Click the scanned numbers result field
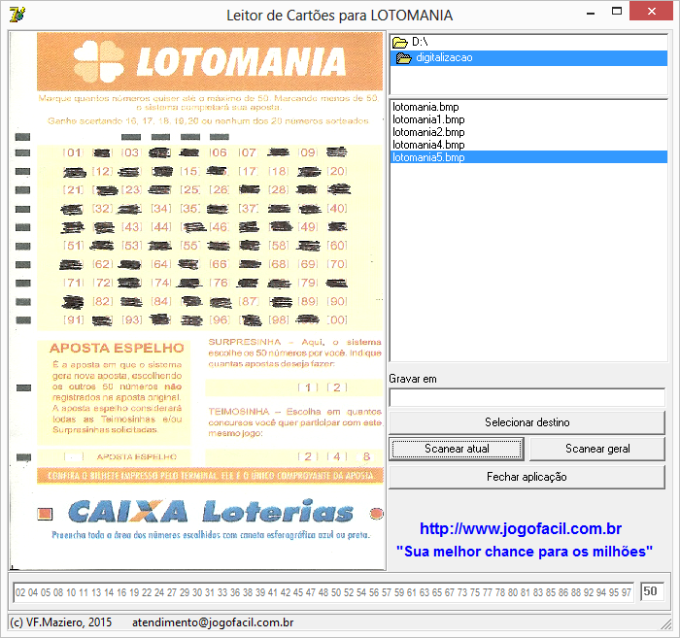The width and height of the screenshot is (680, 638). [x=323, y=591]
